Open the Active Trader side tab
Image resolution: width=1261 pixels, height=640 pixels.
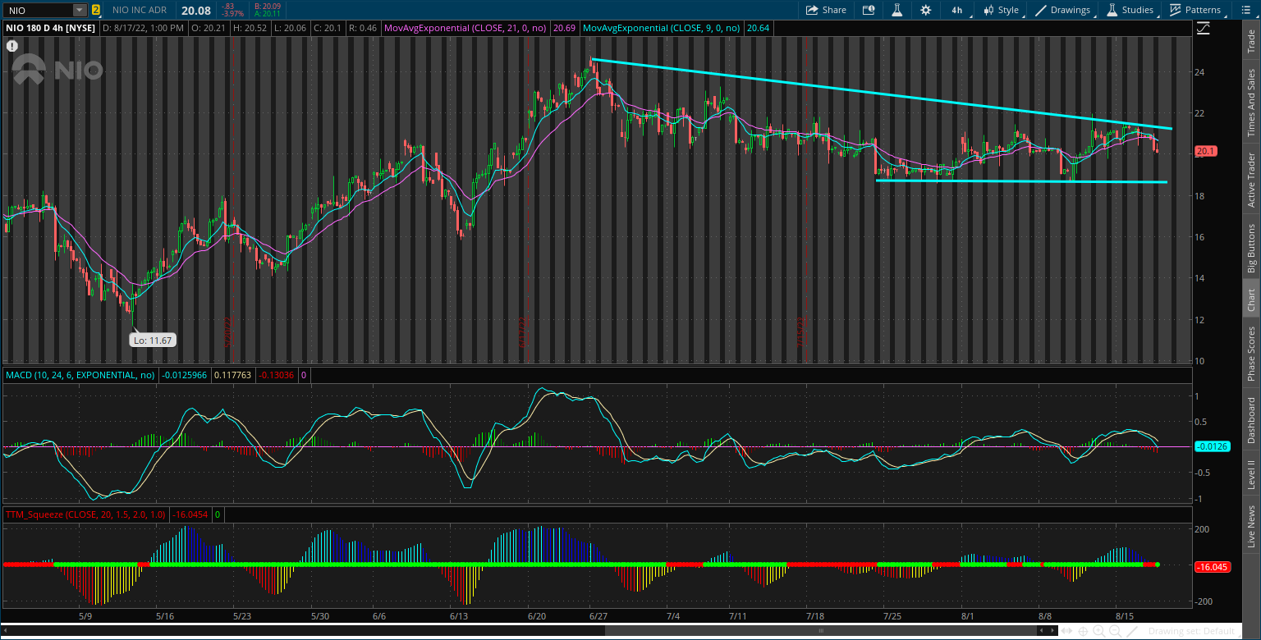(1251, 180)
